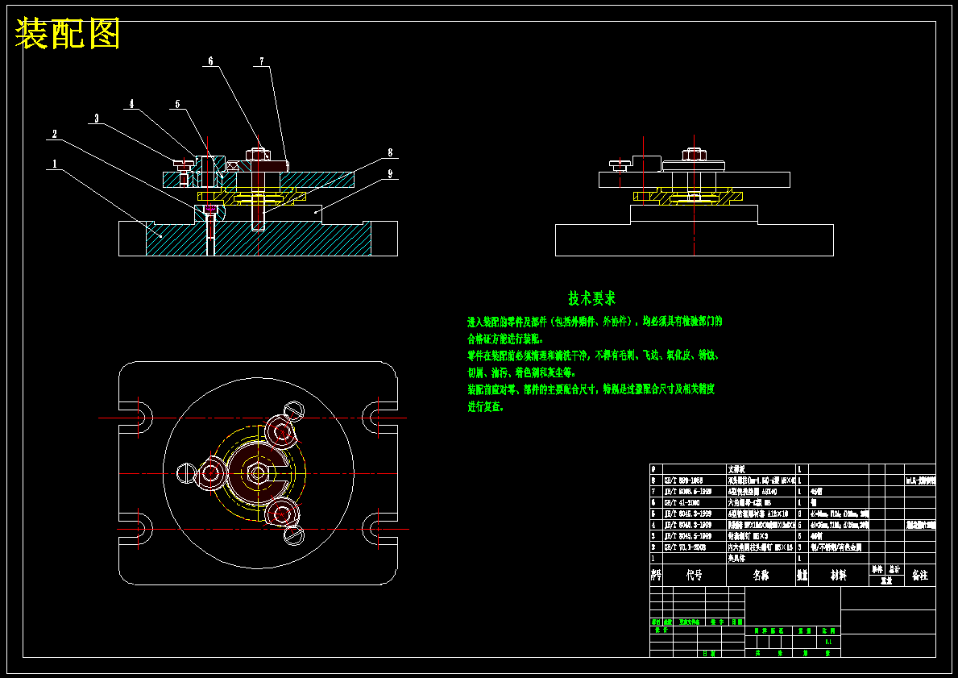Click the 设计 label in title block
Viewport: 958px width, 678px height.
(x=661, y=630)
